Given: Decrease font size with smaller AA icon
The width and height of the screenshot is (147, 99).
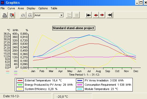Looking at the screenshot, I should [x=30, y=15].
